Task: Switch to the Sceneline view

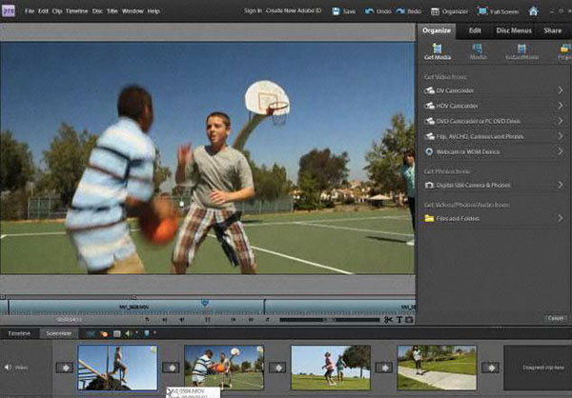Action: point(59,334)
